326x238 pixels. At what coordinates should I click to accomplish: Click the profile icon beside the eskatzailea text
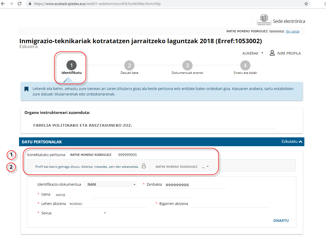[x=144, y=166]
